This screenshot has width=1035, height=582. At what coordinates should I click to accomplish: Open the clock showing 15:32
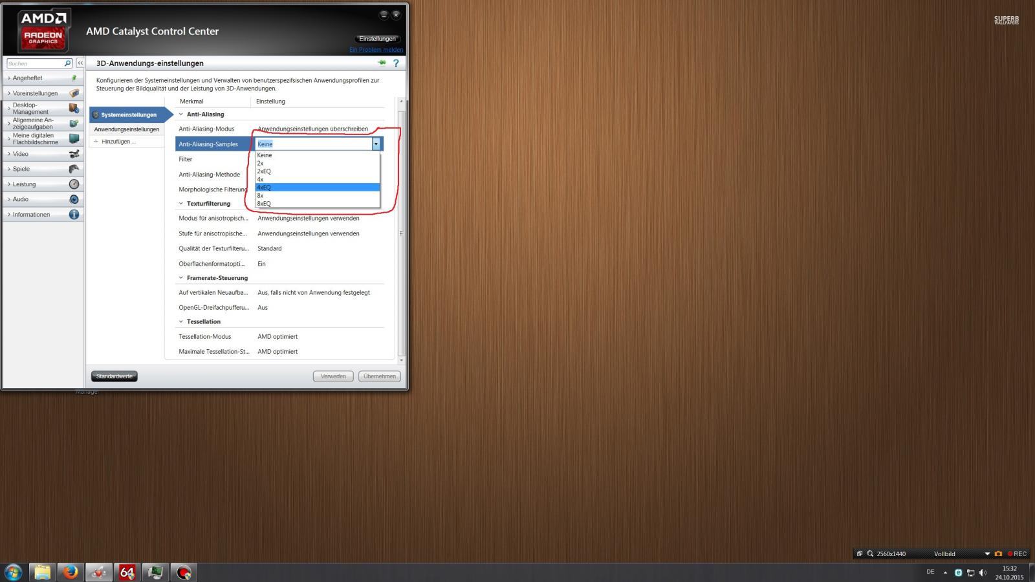click(1009, 573)
